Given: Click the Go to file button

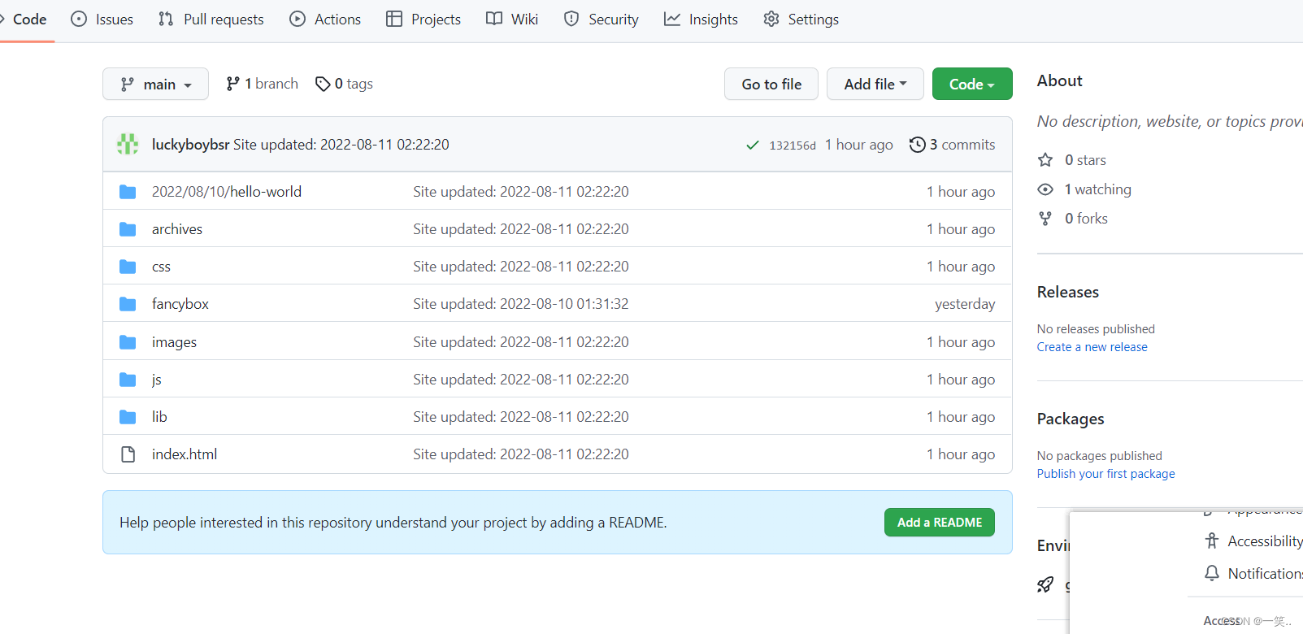Looking at the screenshot, I should coord(771,84).
